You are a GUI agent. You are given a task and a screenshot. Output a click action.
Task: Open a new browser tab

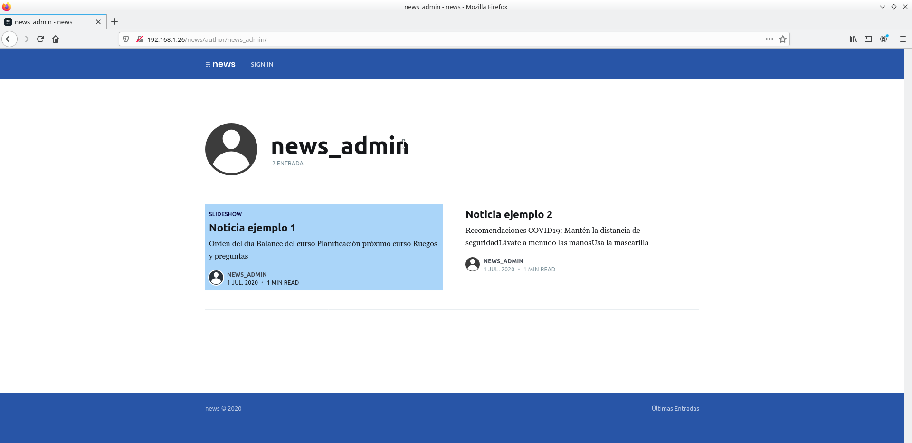point(114,21)
